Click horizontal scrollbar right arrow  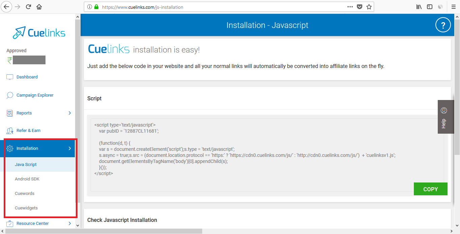coord(452,231)
